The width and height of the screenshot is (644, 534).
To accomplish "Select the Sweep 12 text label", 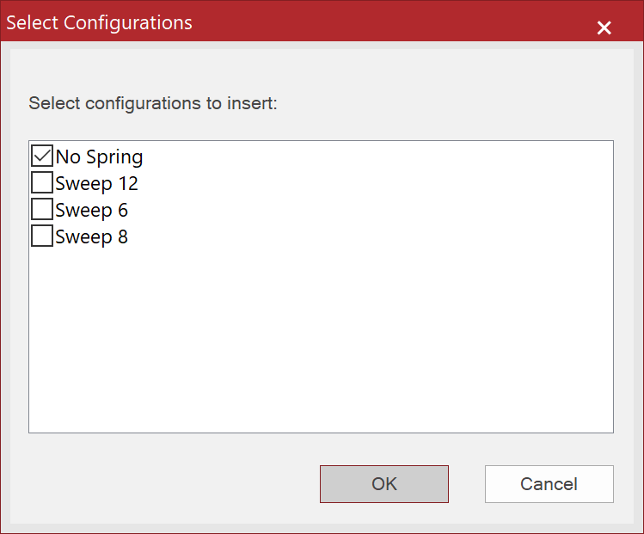I will [x=96, y=184].
